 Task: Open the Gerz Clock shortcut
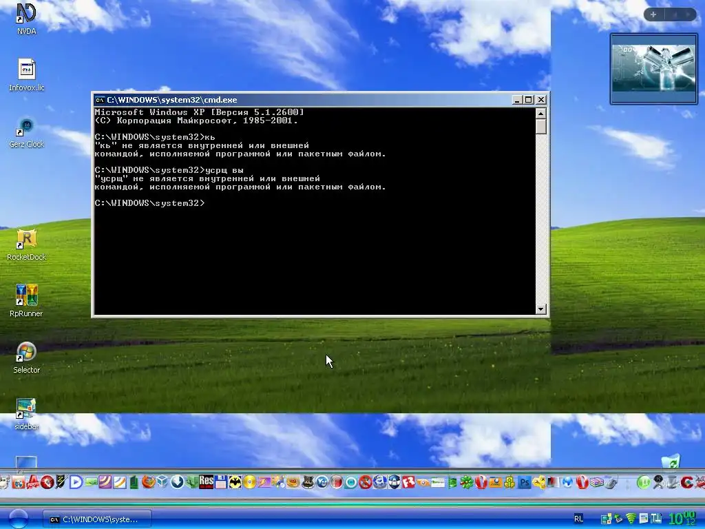(26, 132)
